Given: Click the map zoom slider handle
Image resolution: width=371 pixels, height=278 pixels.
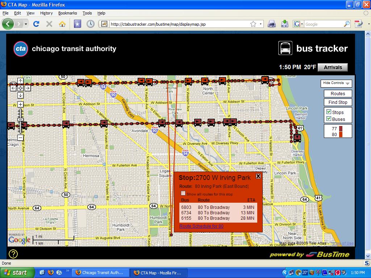Looking at the screenshot, I should (20, 119).
